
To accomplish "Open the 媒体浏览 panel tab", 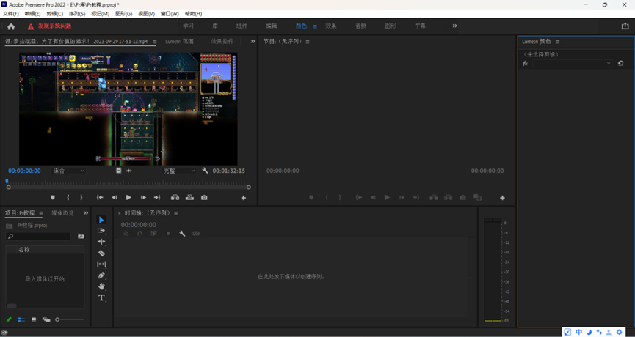I will pos(62,213).
